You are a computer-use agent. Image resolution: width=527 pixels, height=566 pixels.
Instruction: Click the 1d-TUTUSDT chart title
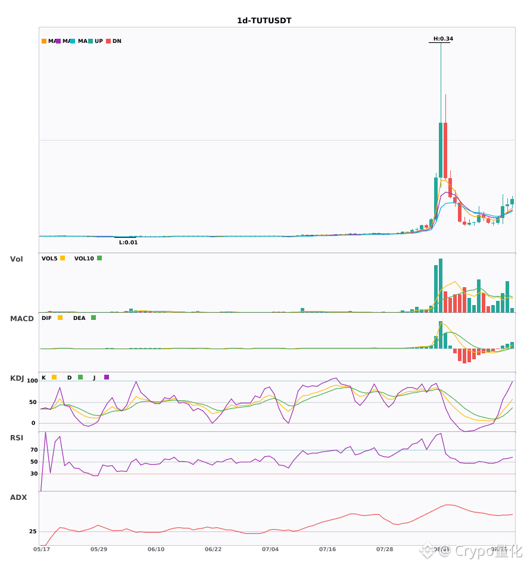(x=264, y=21)
